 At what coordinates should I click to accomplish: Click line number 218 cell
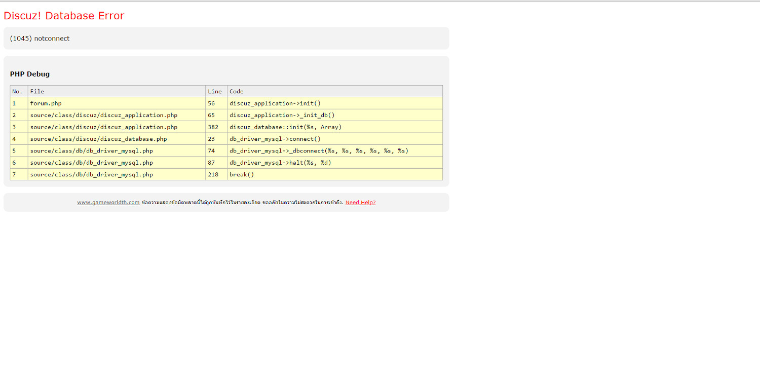pyautogui.click(x=216, y=174)
